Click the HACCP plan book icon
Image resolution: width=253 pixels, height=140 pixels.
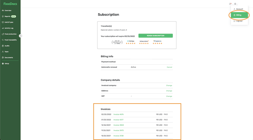pos(3,22)
